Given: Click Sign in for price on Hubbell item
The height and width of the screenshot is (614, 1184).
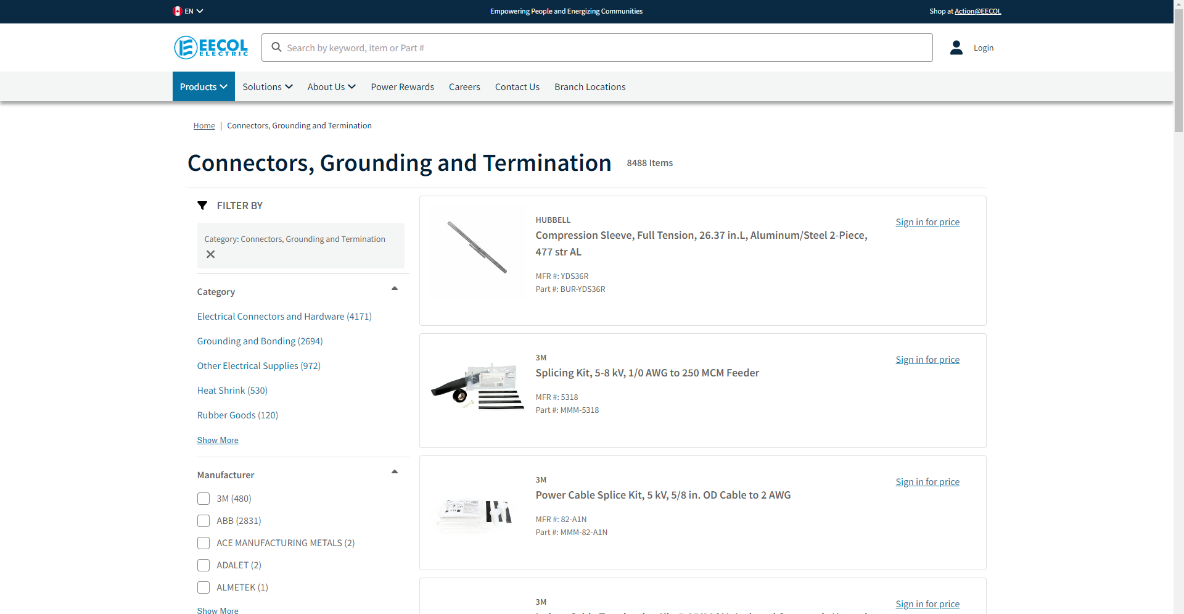Looking at the screenshot, I should coord(927,222).
